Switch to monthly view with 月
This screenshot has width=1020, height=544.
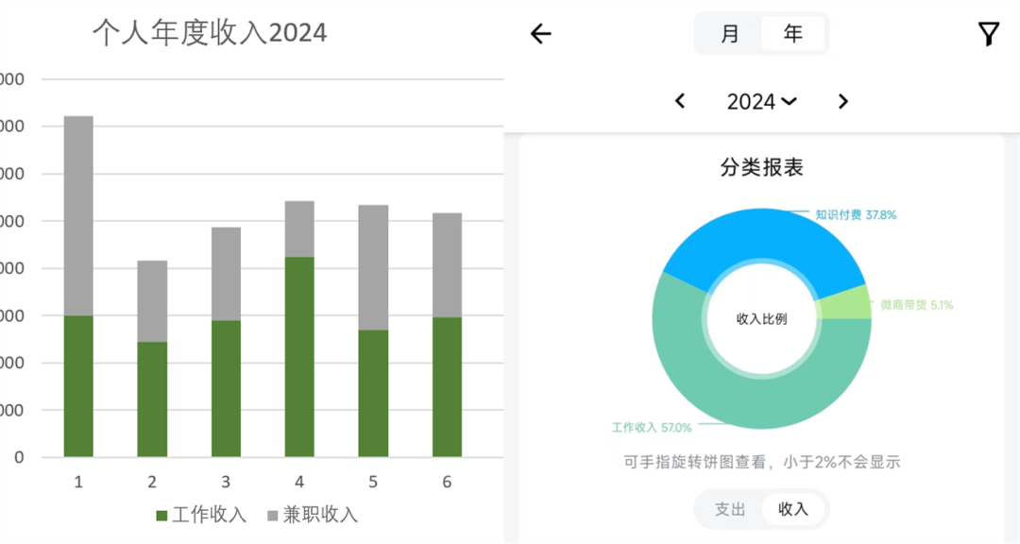coord(730,33)
